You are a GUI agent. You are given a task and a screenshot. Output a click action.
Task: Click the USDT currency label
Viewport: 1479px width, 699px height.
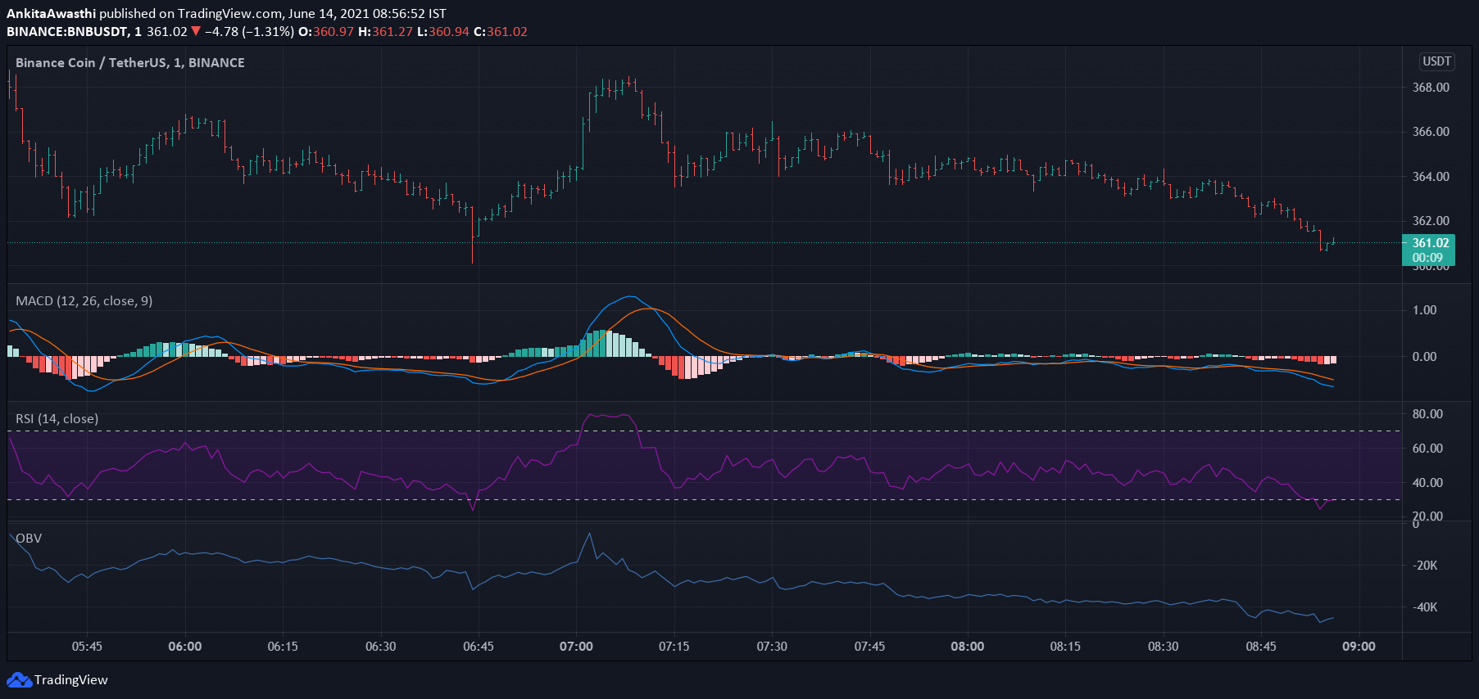1436,61
